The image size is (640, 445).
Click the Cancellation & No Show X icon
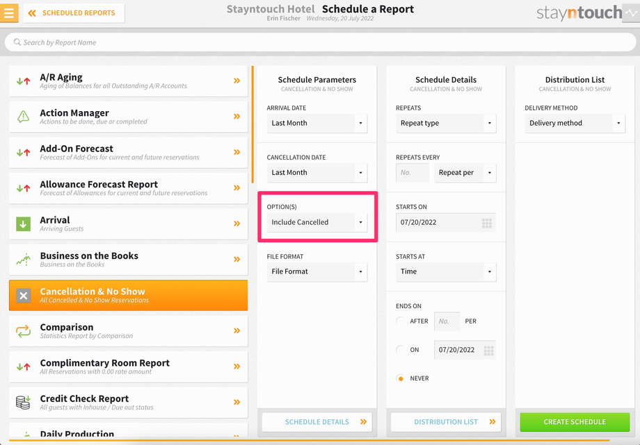[23, 296]
